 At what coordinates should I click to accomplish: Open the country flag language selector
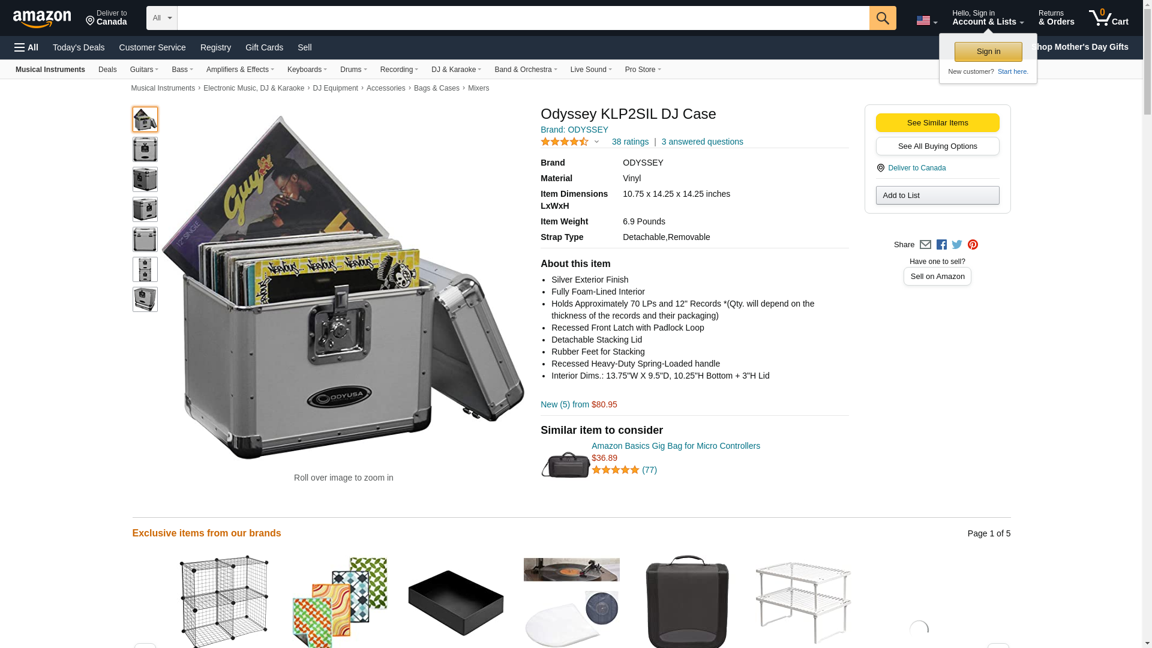point(926,21)
